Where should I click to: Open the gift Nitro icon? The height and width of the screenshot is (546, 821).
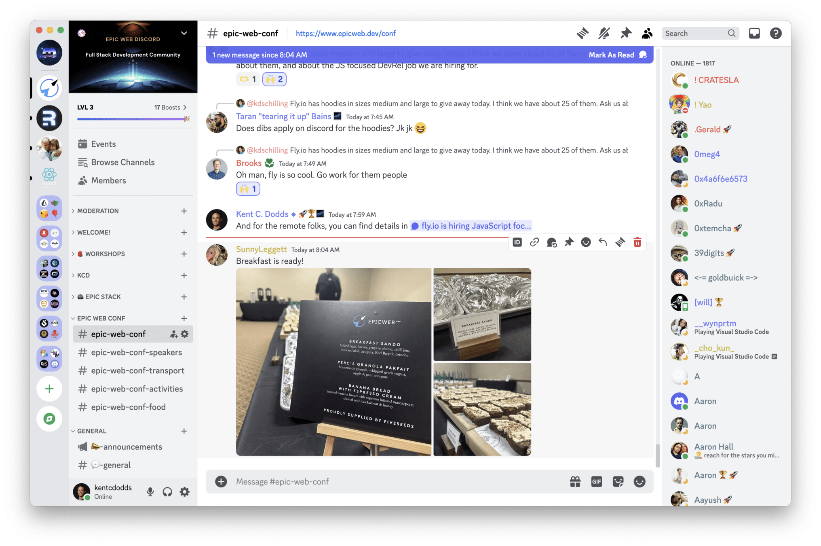pyautogui.click(x=575, y=481)
